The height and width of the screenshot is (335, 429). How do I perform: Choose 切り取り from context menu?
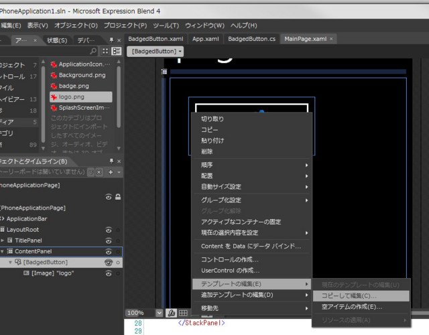[x=252, y=119]
